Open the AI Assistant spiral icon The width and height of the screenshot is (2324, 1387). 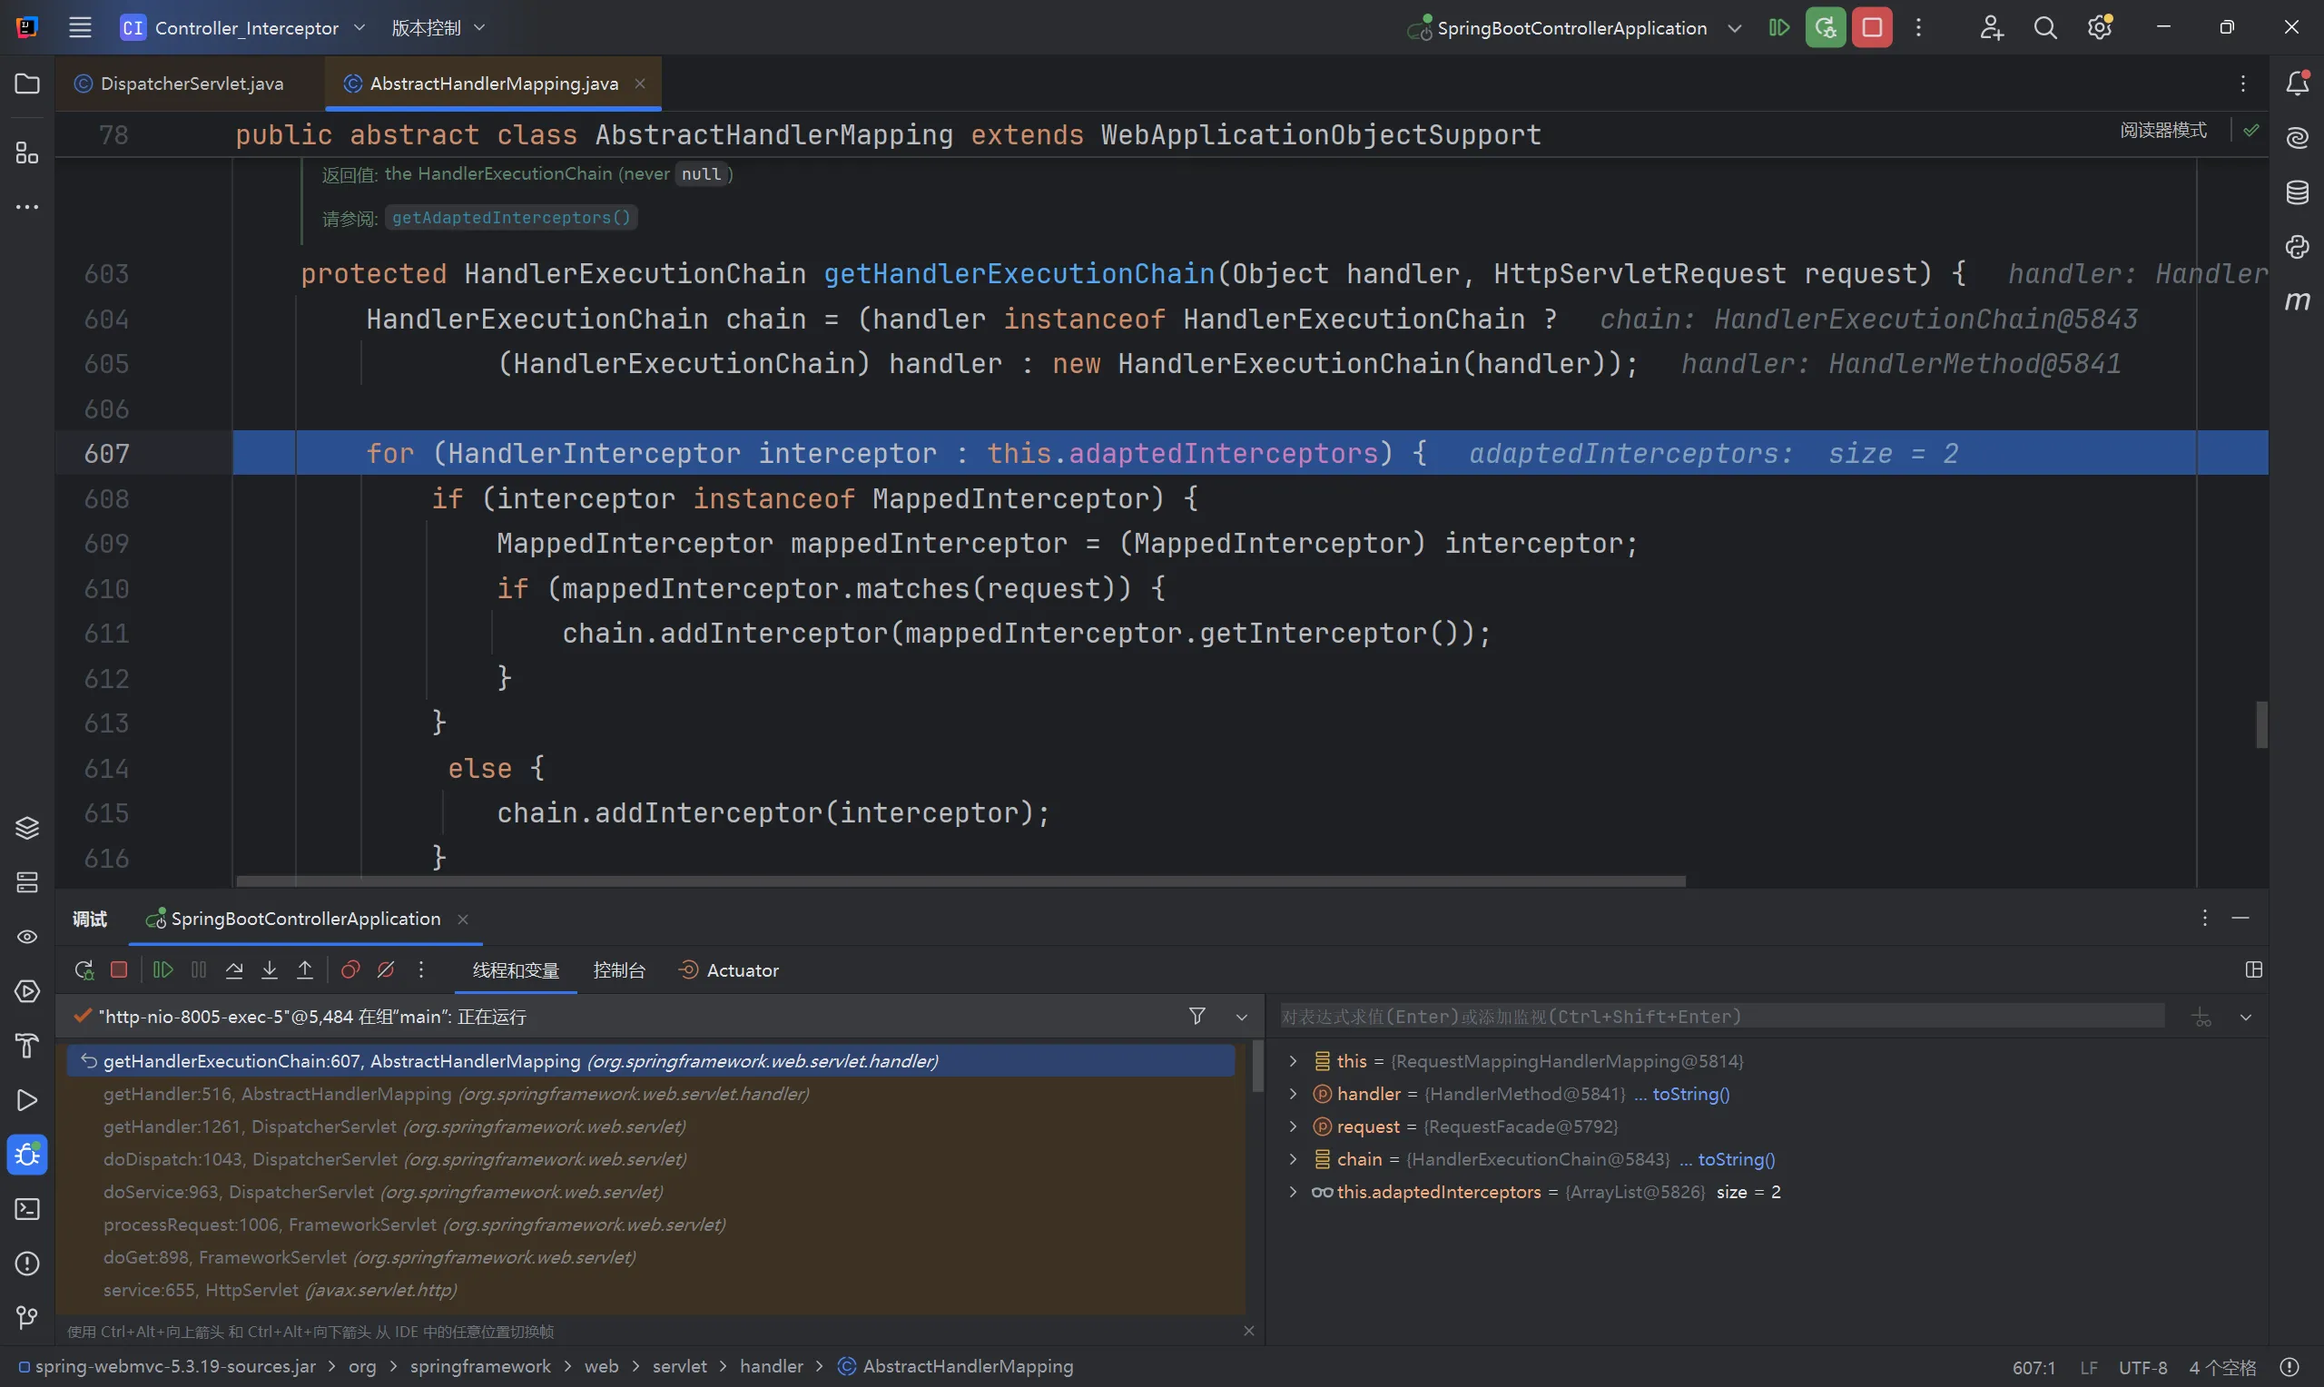pos(2297,138)
